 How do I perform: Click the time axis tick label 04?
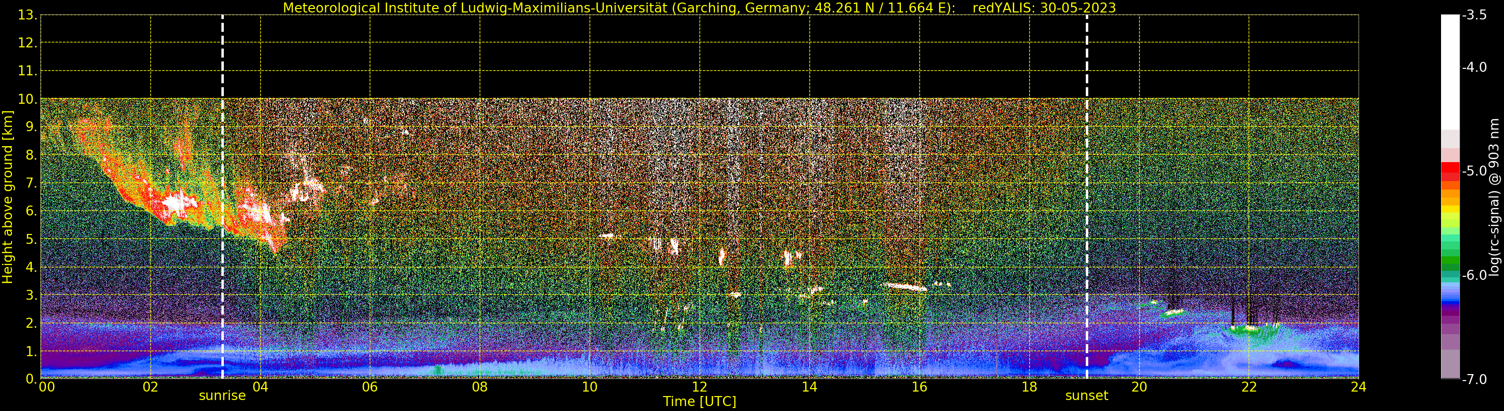click(260, 387)
